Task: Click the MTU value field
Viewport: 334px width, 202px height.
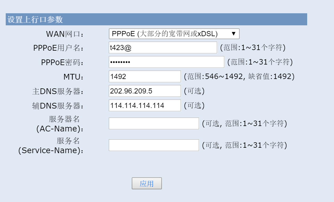Action: tap(144, 77)
